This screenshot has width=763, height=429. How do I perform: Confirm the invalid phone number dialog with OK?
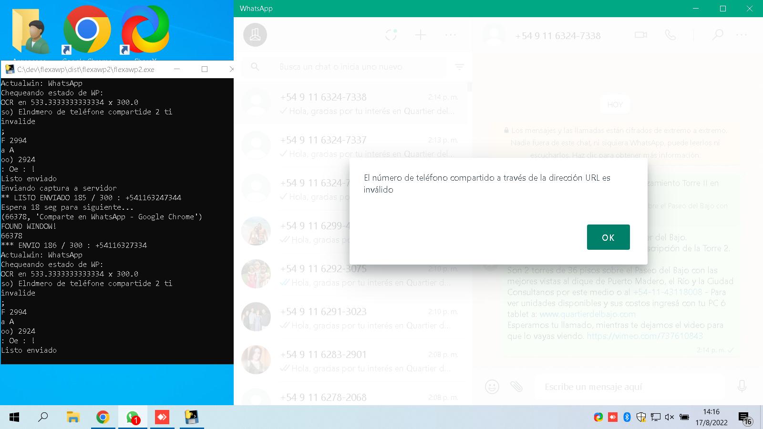(608, 237)
